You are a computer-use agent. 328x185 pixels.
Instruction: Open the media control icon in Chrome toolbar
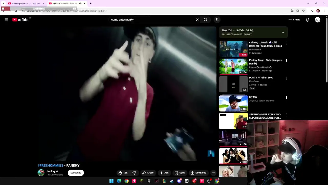point(312,11)
